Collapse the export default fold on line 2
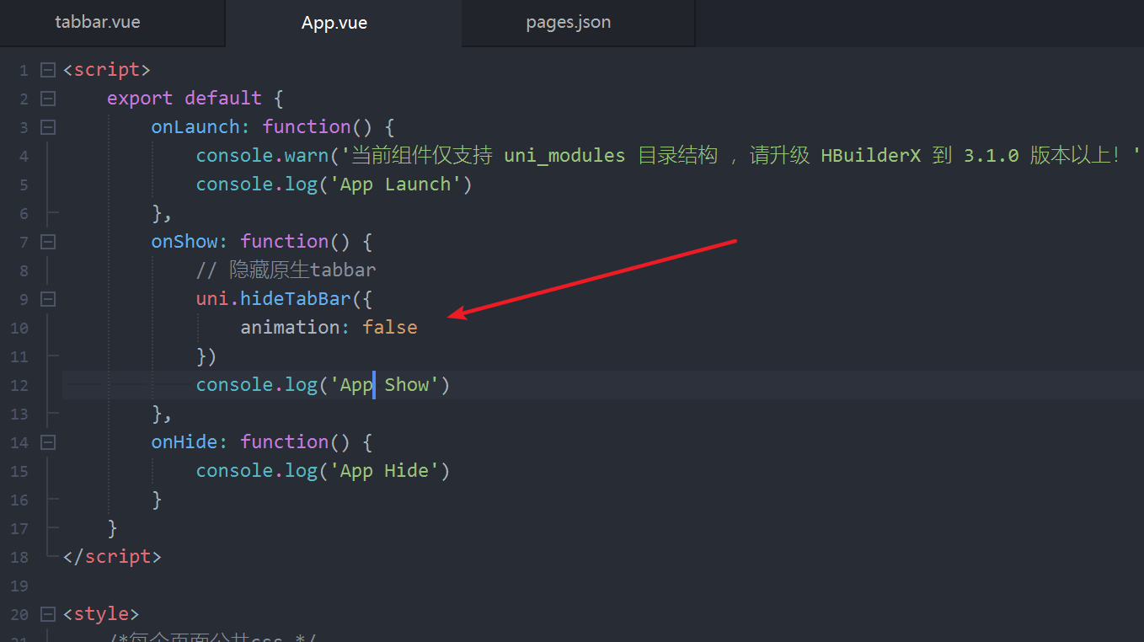The height and width of the screenshot is (642, 1144). [x=48, y=99]
